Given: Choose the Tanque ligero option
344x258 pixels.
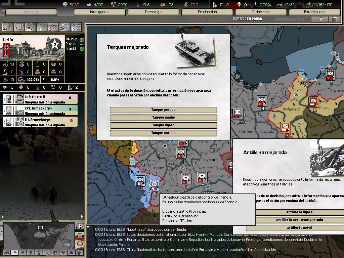Looking at the screenshot, I should pyautogui.click(x=164, y=125).
